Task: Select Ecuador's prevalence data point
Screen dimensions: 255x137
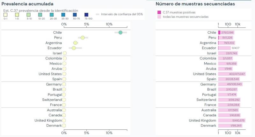Action: pyautogui.click(x=74, y=48)
